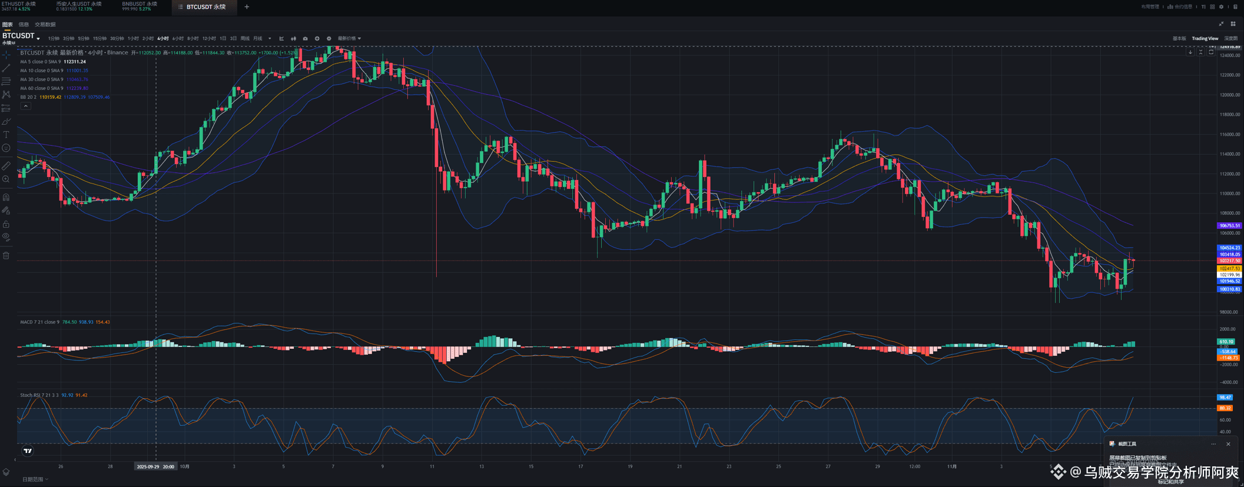Viewport: 1244px width, 487px height.
Task: Open the grid view icon at top right
Action: point(1212,7)
